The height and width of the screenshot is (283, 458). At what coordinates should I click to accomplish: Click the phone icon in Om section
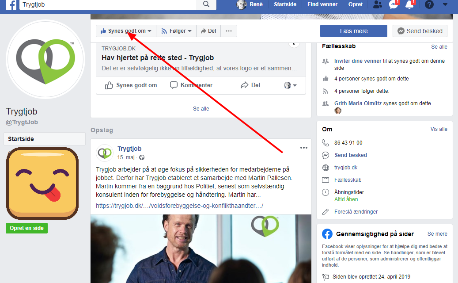point(326,143)
